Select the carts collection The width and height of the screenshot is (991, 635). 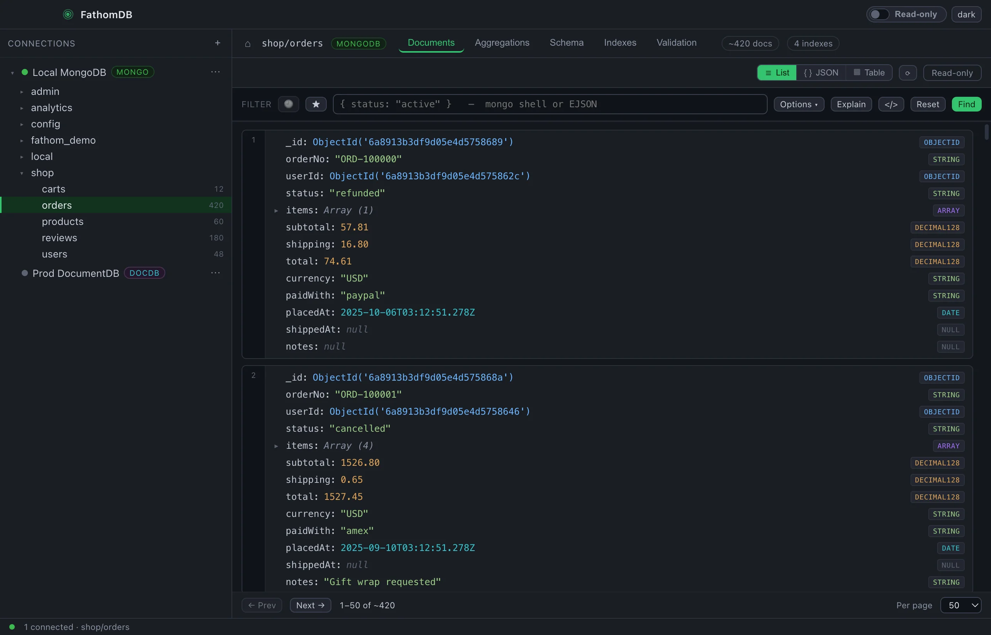click(116, 189)
